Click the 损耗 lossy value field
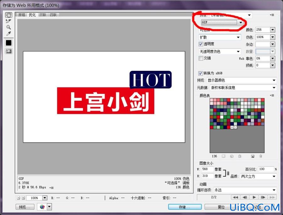This screenshot has width=283, height=215. [x=263, y=65]
